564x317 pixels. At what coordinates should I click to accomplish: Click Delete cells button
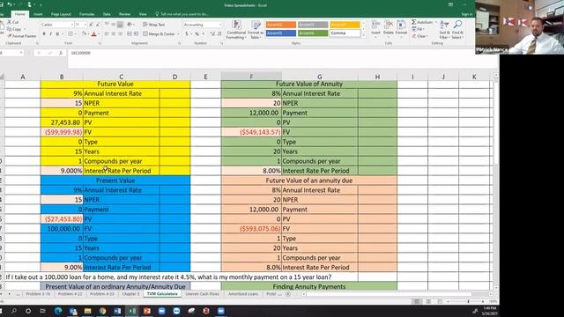pos(388,28)
